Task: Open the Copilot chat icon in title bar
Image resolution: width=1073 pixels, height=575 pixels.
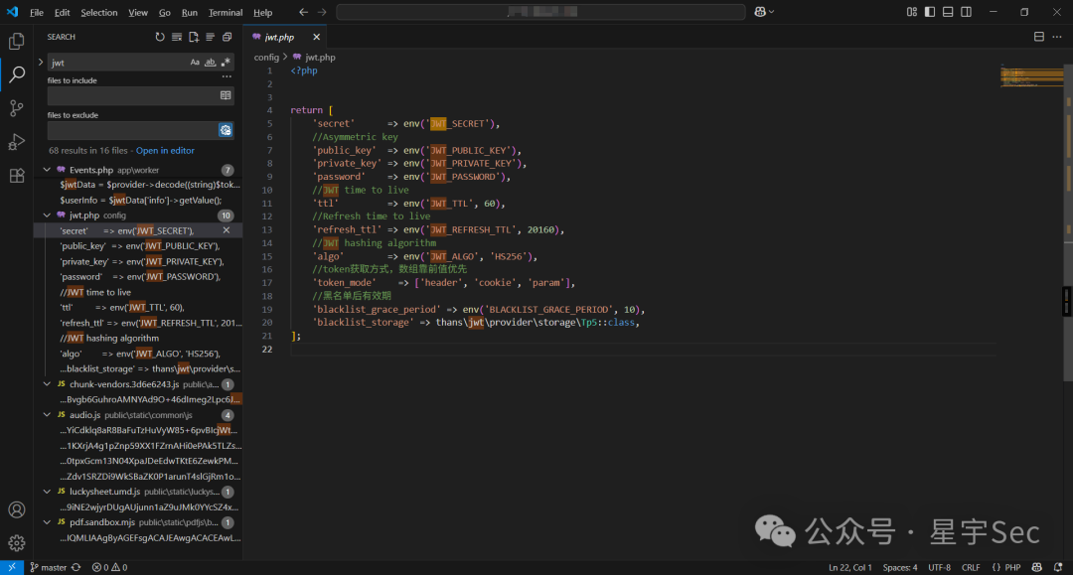Action: [760, 12]
